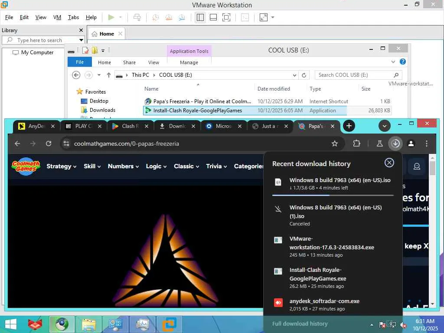Open Full download history link
Viewport: 444px width, 333px height.
[300, 323]
